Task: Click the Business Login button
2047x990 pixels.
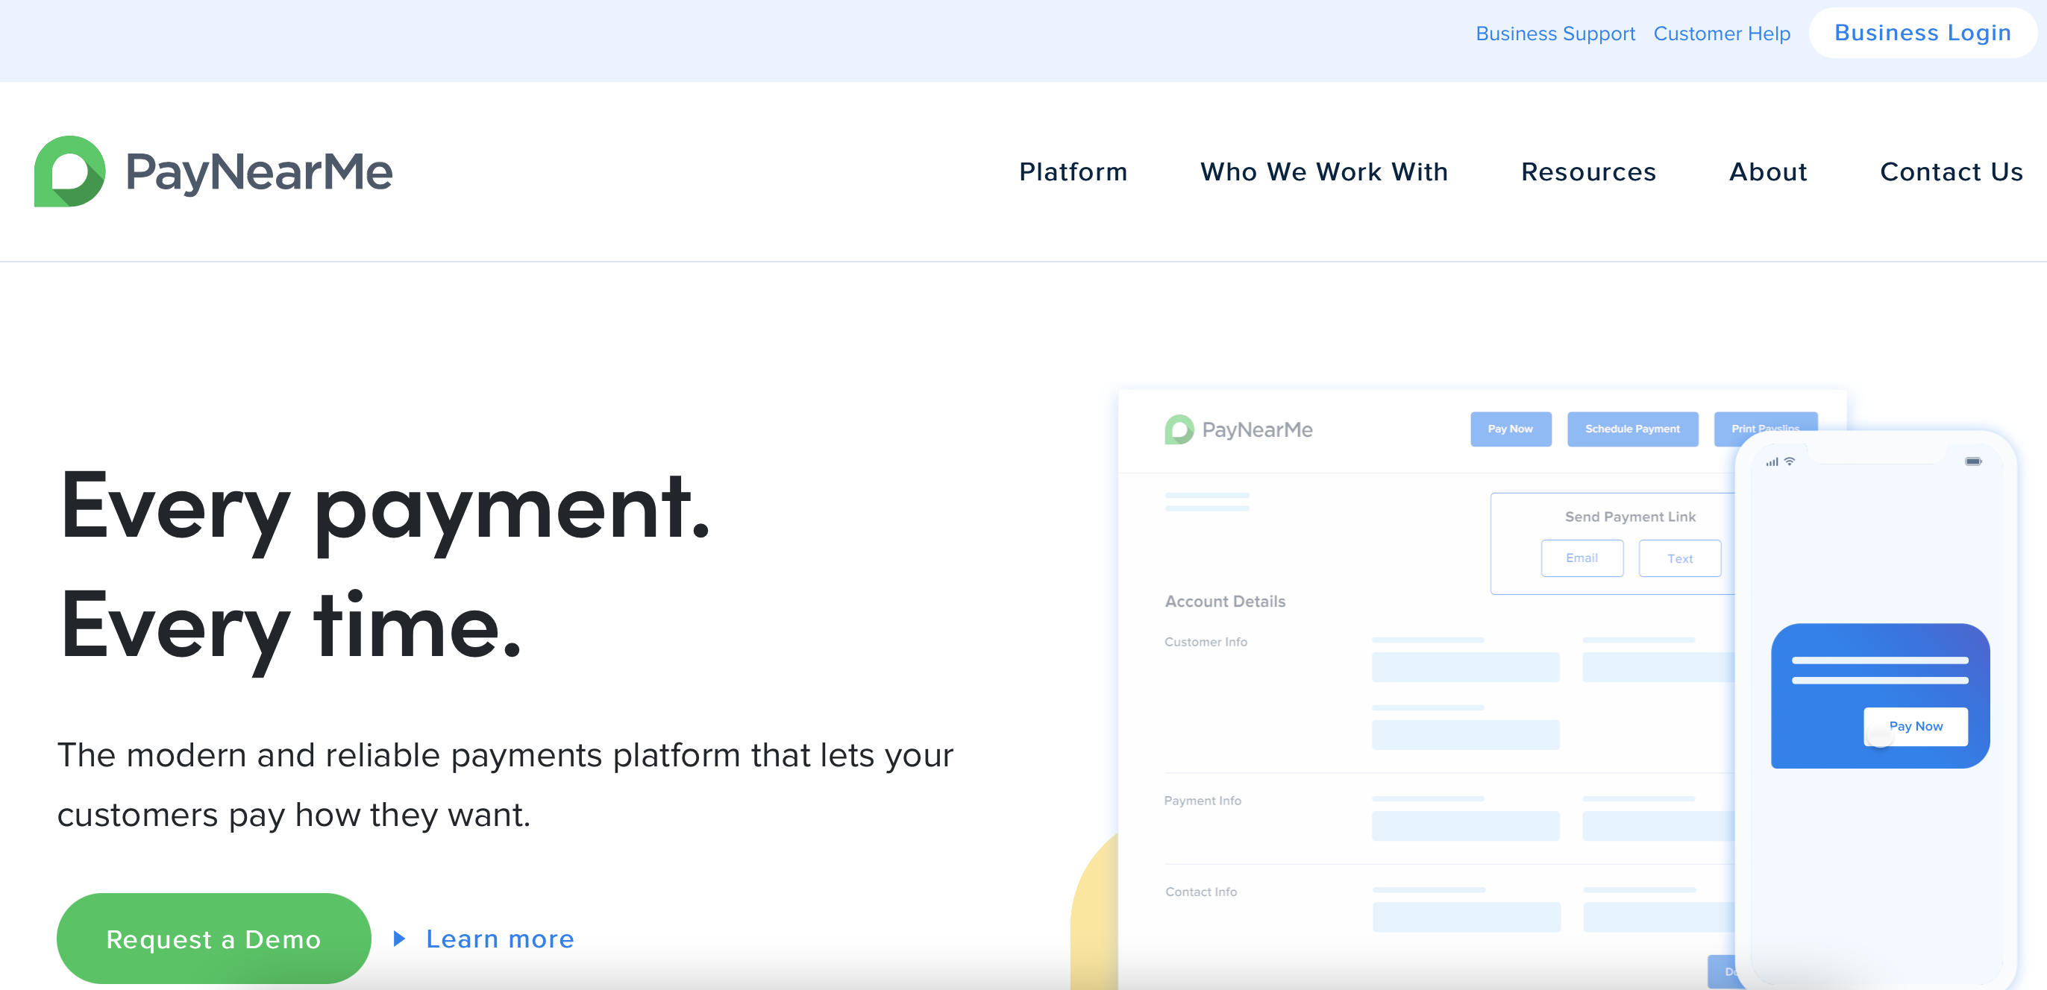Action: click(x=1922, y=34)
